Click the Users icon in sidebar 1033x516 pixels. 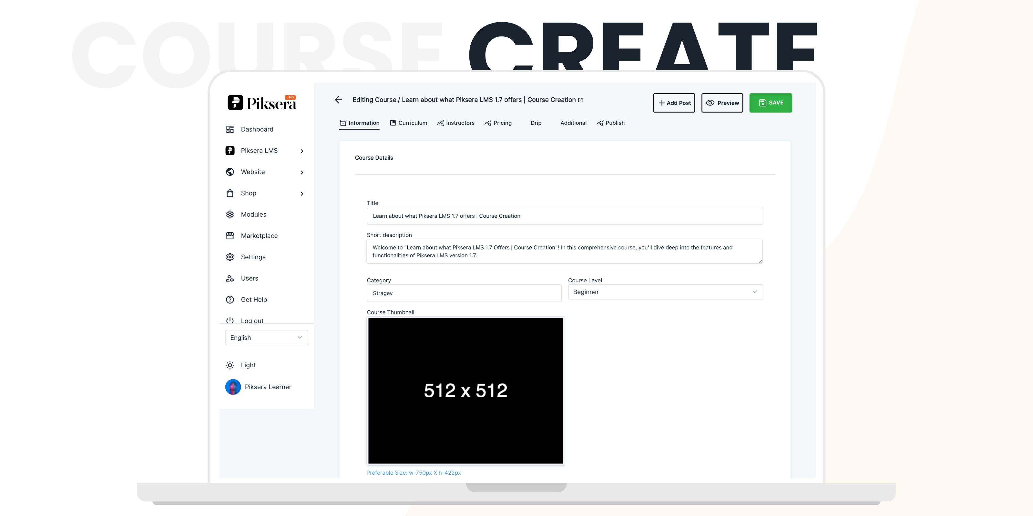click(x=230, y=278)
